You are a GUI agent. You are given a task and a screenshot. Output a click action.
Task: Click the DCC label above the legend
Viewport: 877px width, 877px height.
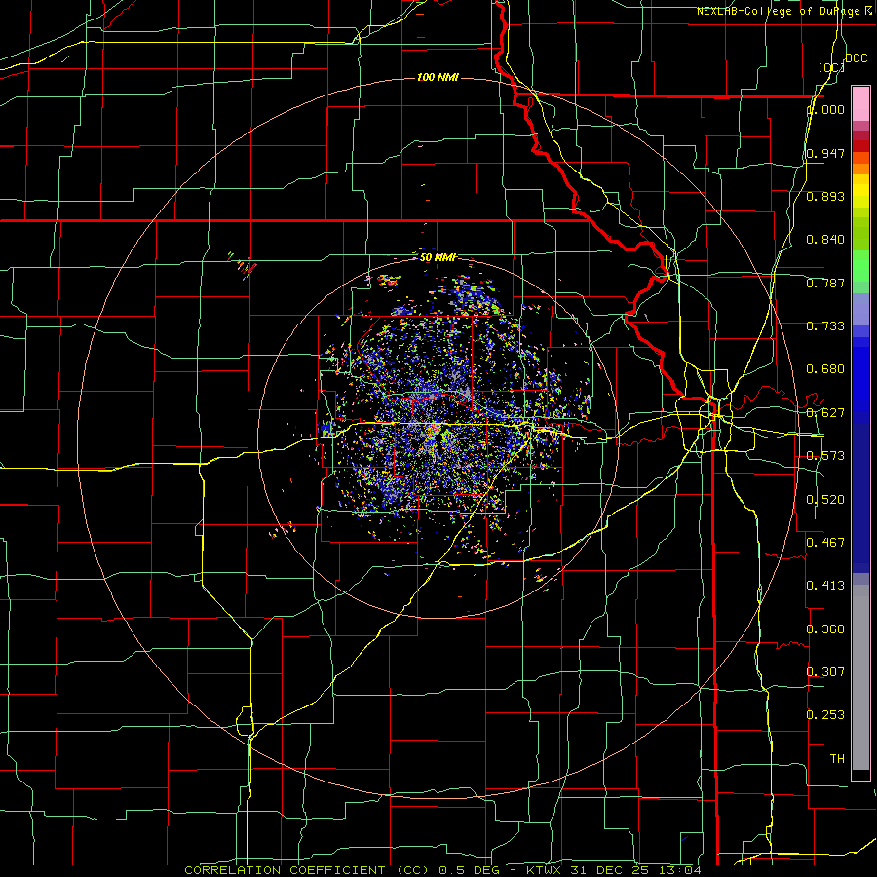pyautogui.click(x=857, y=58)
